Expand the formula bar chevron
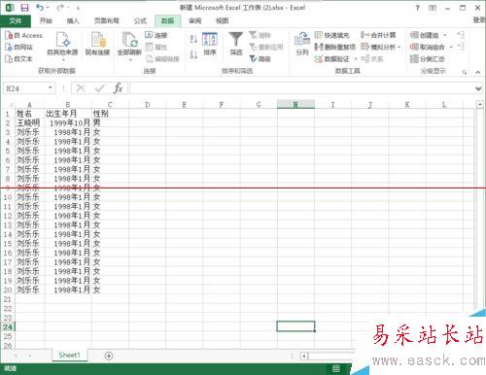Viewport: 486px width, 375px height. coord(478,88)
